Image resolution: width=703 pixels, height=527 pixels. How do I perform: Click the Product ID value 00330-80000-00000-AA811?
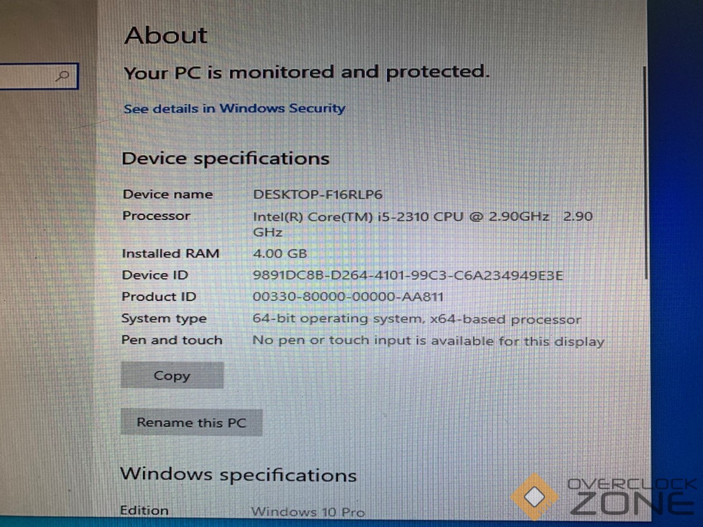coord(348,297)
